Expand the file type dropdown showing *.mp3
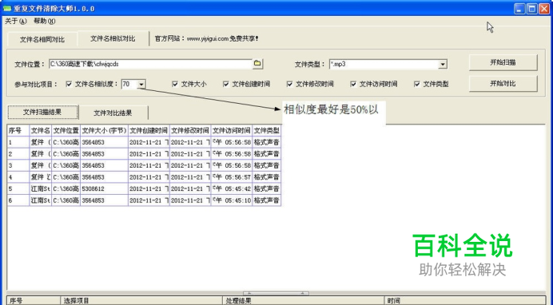Image resolution: width=553 pixels, height=305 pixels. point(443,65)
